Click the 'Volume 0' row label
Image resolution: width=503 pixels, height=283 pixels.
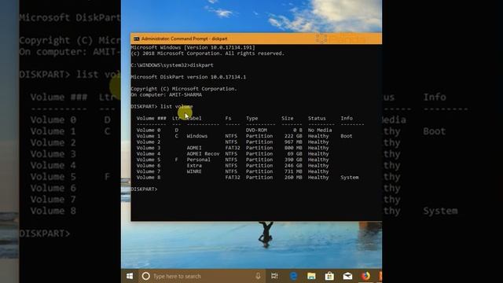pyautogui.click(x=149, y=130)
